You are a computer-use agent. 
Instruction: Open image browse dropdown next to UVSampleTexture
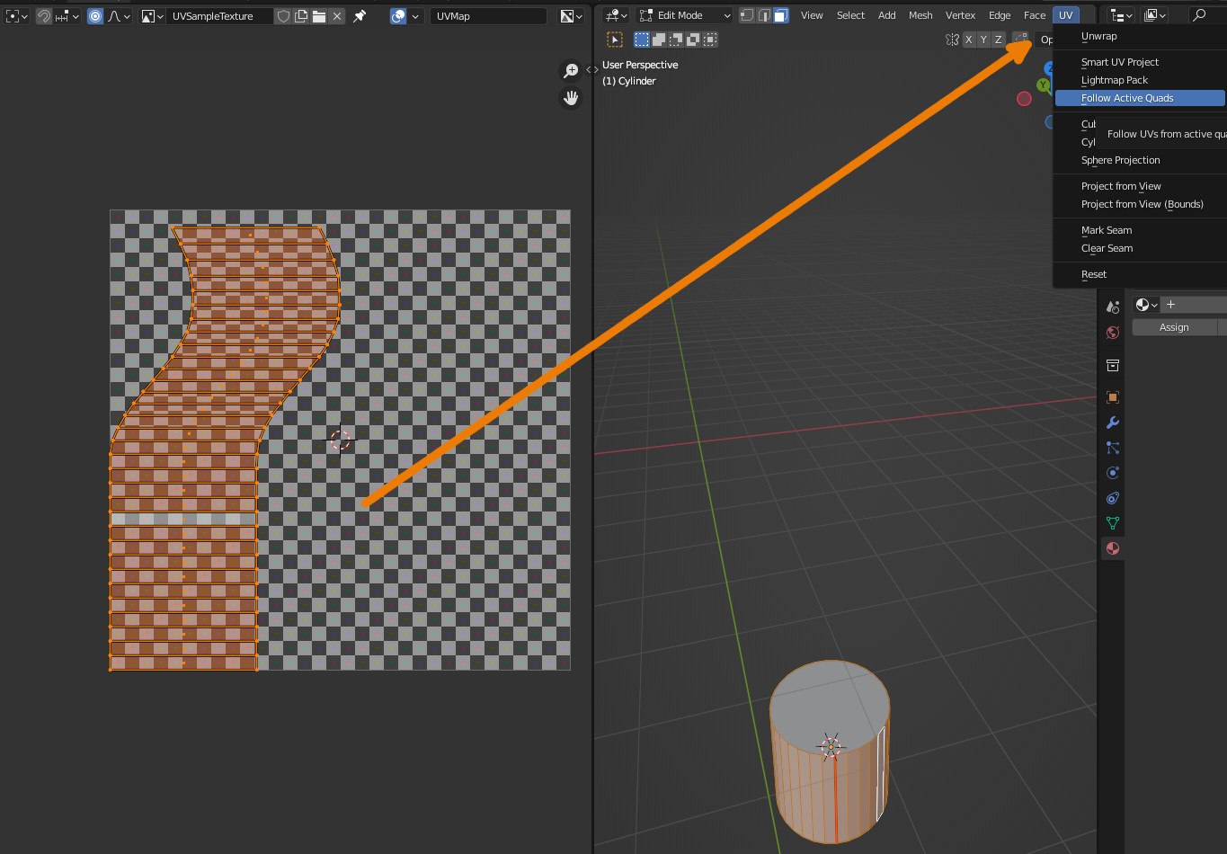(x=152, y=16)
